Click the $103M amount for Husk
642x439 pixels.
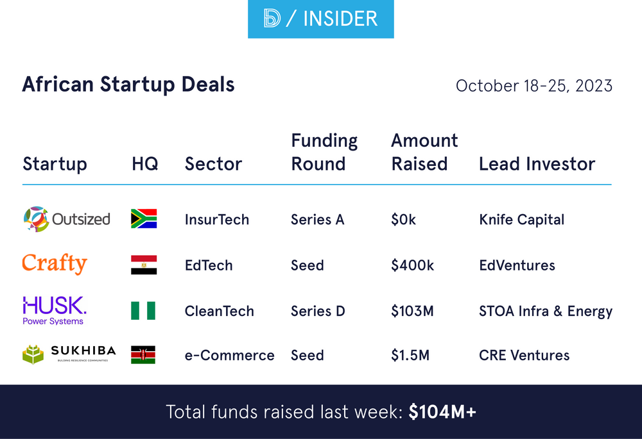pyautogui.click(x=412, y=311)
